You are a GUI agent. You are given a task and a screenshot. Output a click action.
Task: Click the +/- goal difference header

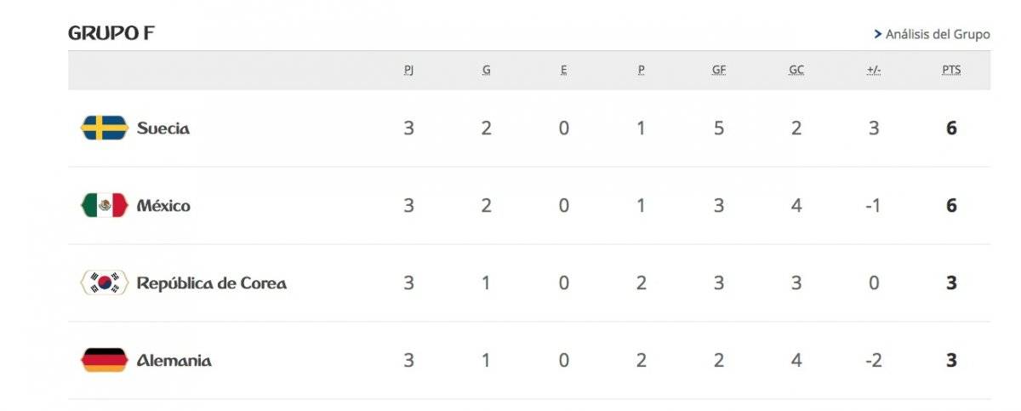tap(874, 71)
